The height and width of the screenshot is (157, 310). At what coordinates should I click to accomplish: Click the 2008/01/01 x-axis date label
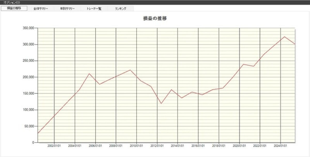tap(116, 146)
